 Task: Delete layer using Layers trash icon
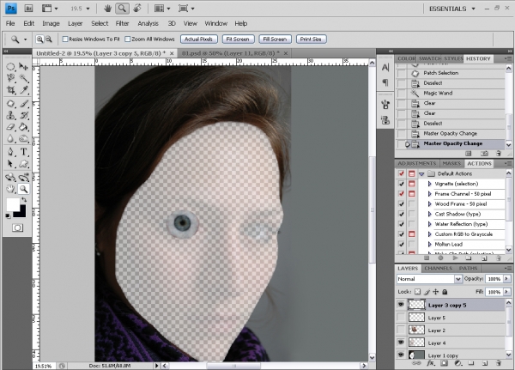498,363
